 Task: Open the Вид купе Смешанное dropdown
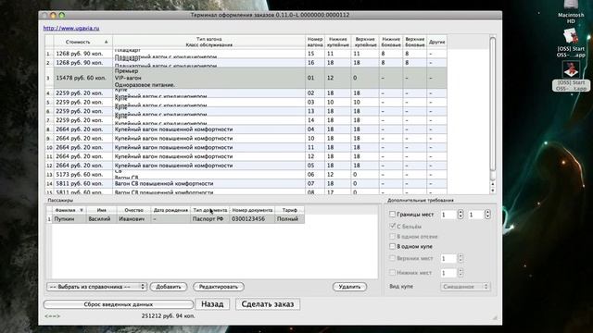coord(465,287)
